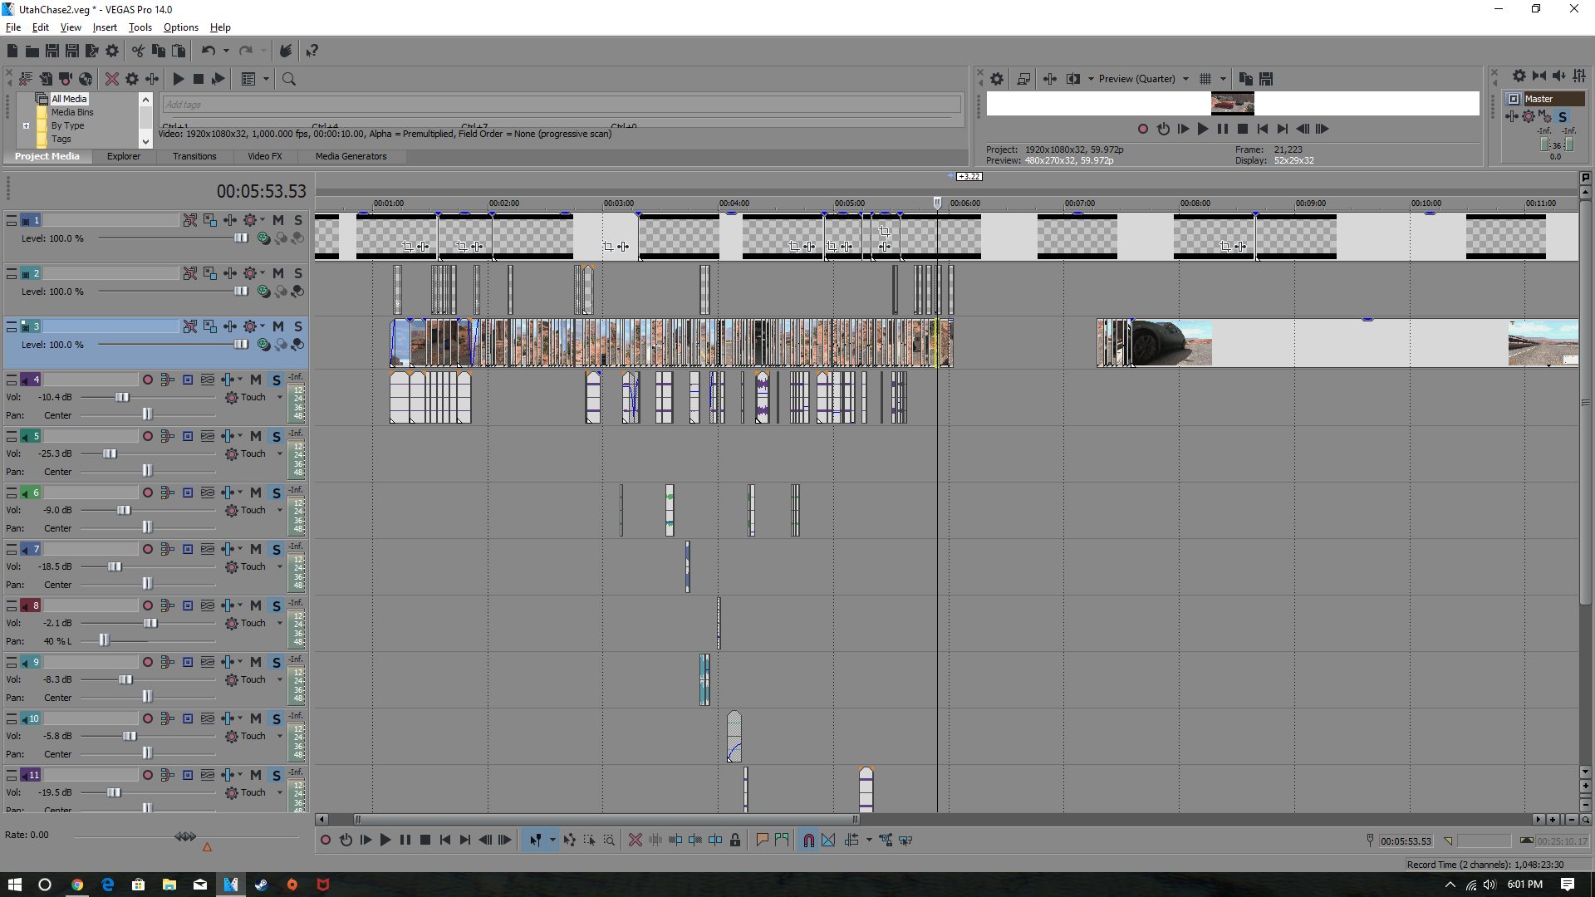Click the Record button in timeline transport
The height and width of the screenshot is (897, 1595).
click(326, 841)
